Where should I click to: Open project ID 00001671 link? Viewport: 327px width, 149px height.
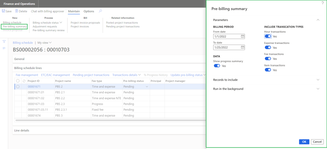click(x=33, y=87)
